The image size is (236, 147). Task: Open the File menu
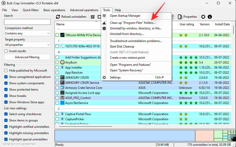coord(5,10)
